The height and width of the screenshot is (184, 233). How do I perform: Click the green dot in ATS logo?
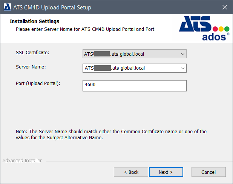pyautogui.click(x=227, y=29)
